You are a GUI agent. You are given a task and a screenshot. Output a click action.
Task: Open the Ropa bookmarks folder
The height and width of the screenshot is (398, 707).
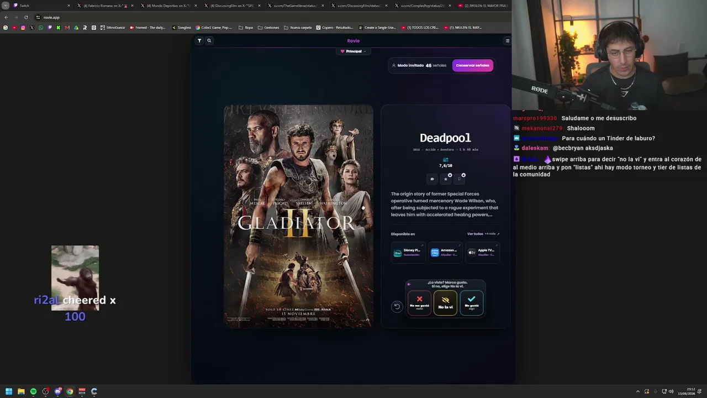click(x=246, y=28)
